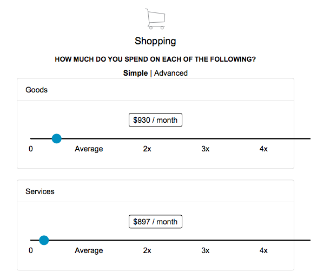Click the $930 / month Goods field

point(155,120)
